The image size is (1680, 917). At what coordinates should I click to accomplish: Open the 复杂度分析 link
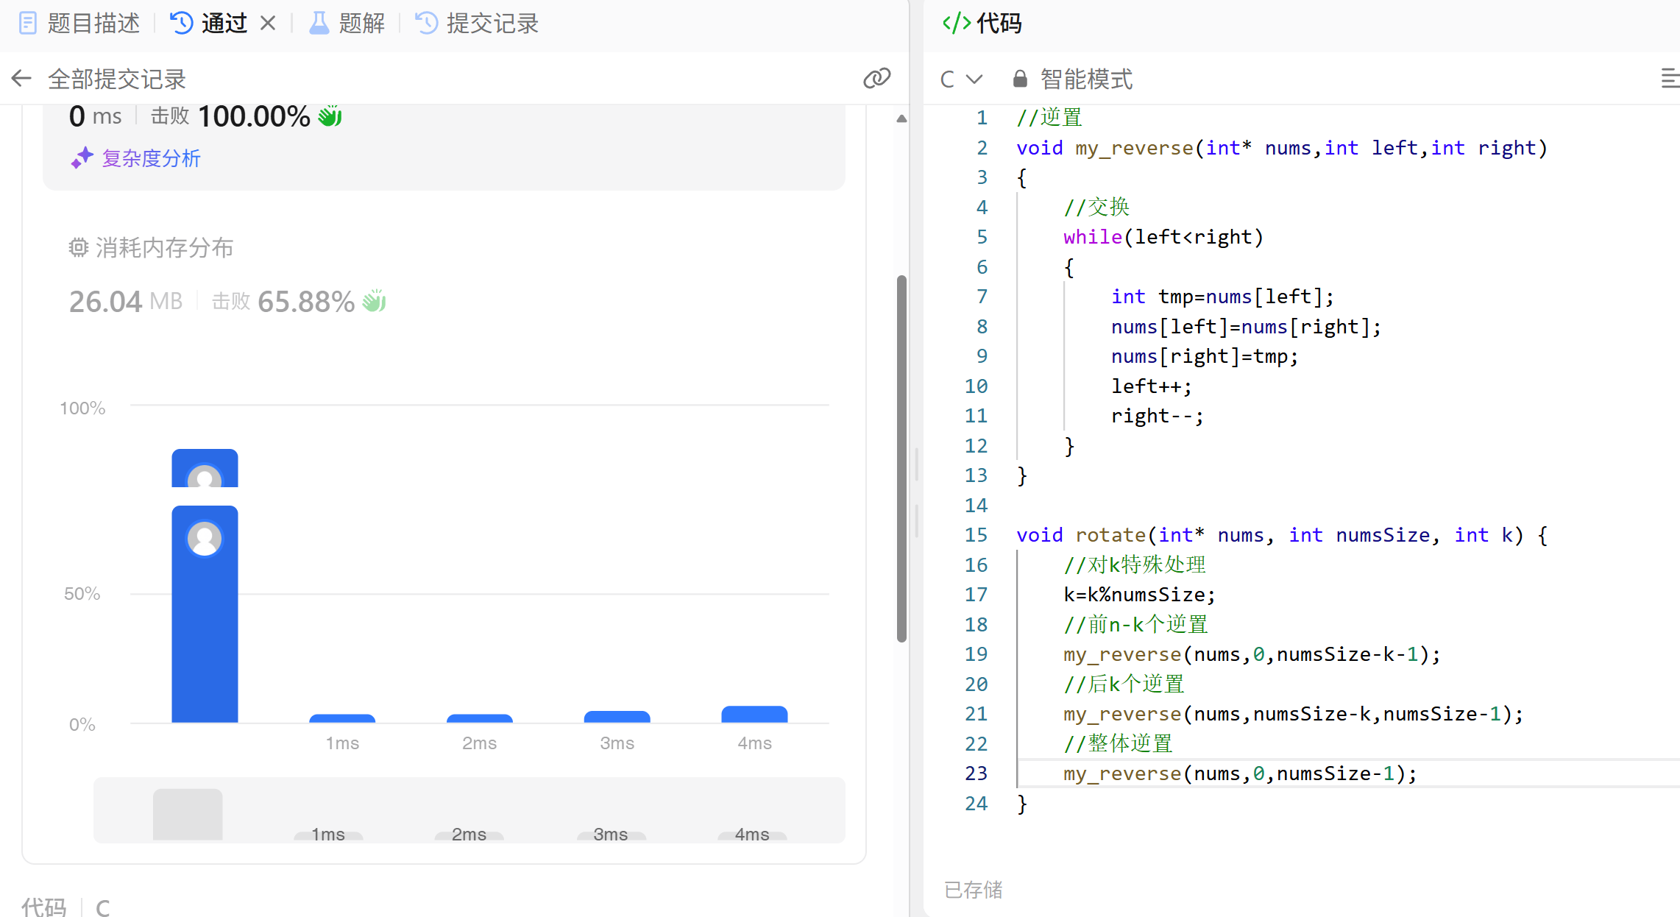tap(151, 158)
